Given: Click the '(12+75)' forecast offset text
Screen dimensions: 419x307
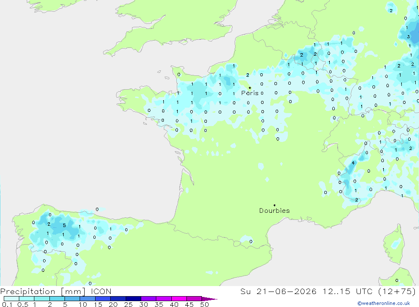Looking at the screenshot, I should pos(397,291).
